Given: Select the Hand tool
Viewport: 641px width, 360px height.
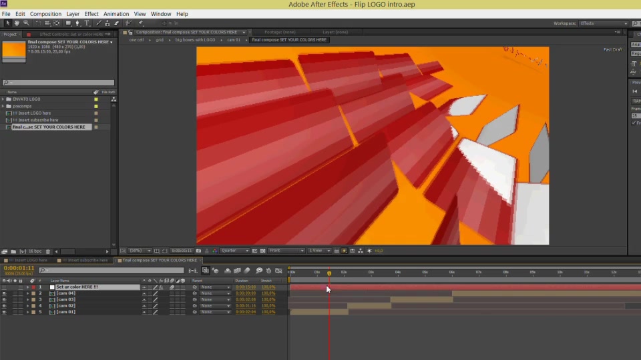Looking at the screenshot, I should click(17, 23).
